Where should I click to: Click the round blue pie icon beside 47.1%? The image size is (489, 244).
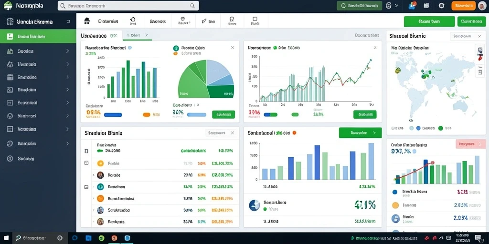pos(254,205)
